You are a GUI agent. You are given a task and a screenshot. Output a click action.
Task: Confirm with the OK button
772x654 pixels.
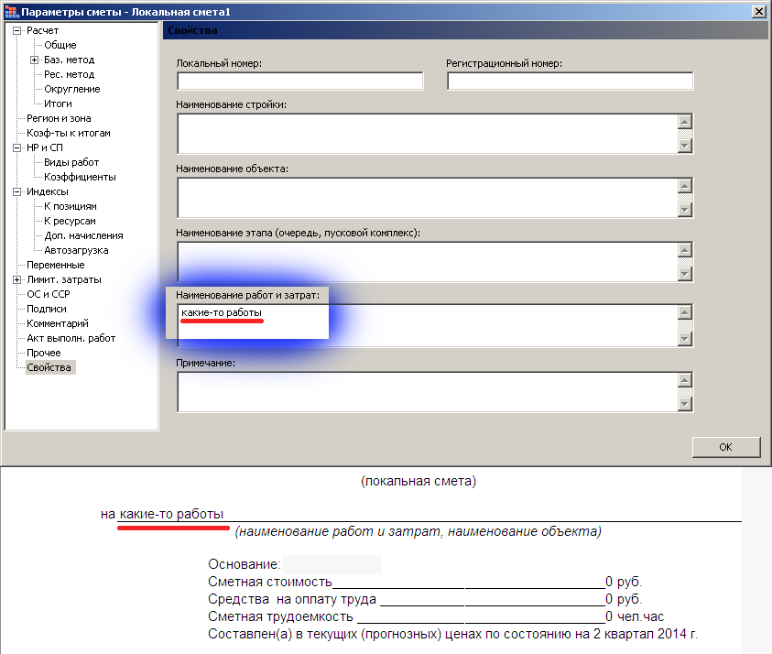point(726,447)
